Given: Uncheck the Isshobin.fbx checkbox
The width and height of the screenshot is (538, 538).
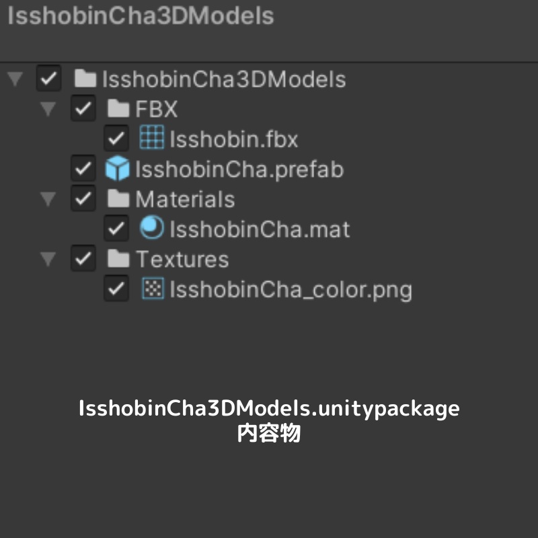Looking at the screenshot, I should point(116,139).
